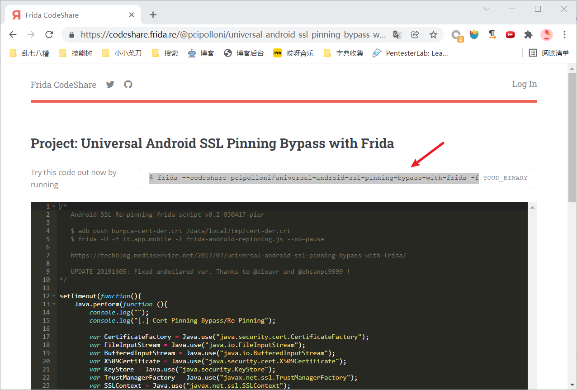Open the Twitter icon link in header
The image size is (577, 390).
click(x=110, y=84)
